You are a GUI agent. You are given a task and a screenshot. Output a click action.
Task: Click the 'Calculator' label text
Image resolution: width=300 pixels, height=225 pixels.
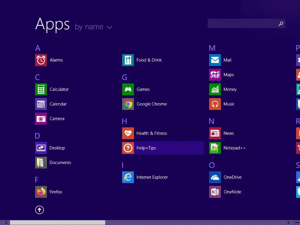[59, 89]
